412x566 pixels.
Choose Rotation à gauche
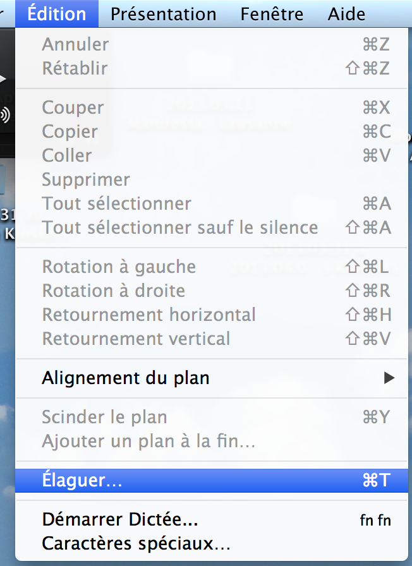click(119, 267)
